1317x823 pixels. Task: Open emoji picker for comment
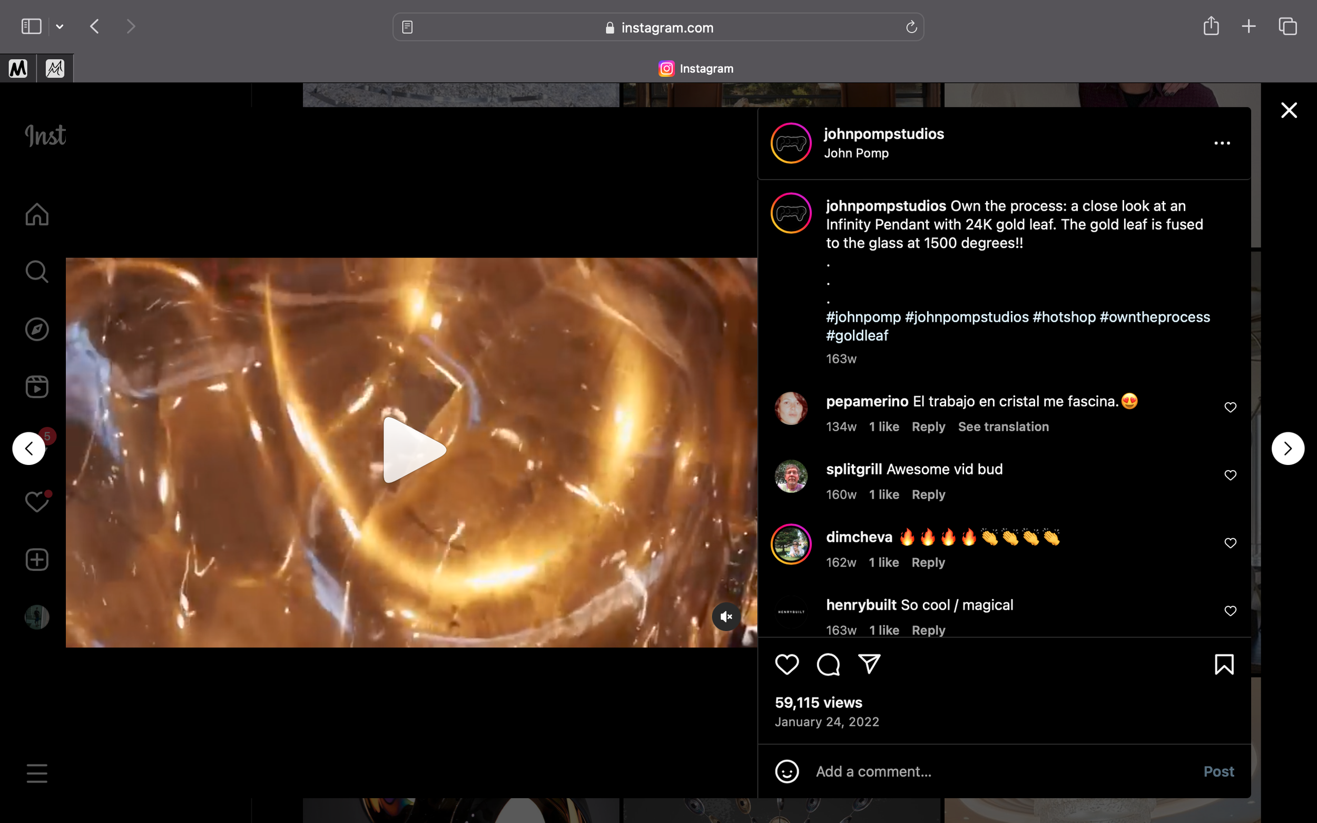pyautogui.click(x=787, y=771)
